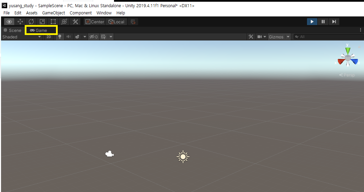The image size is (364, 192).
Task: Toggle hidden objects visibility counter
Action: (x=94, y=37)
